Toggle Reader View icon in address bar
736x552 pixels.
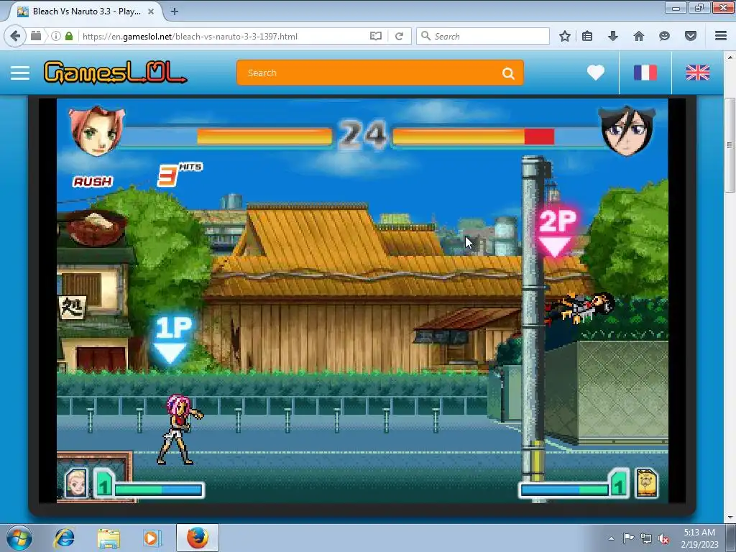(375, 36)
